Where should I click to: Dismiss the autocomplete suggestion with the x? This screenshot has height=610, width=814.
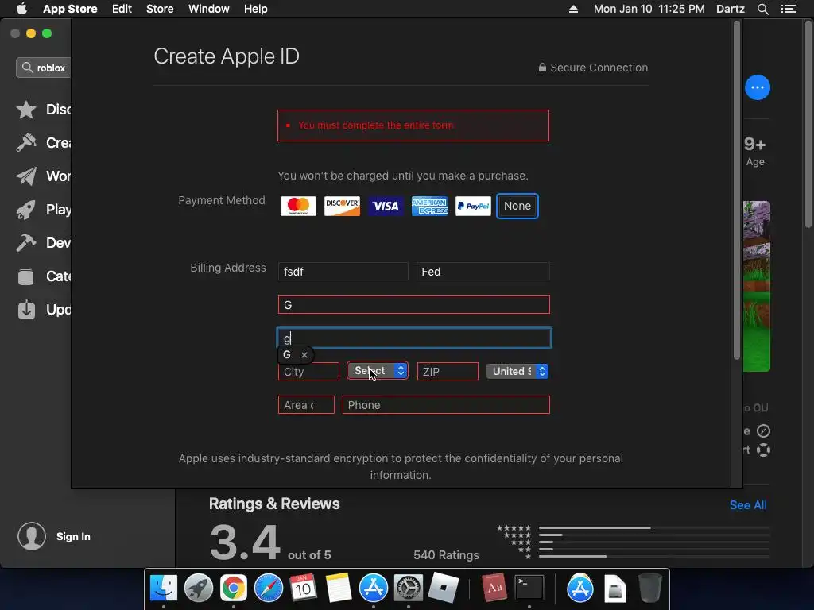pyautogui.click(x=304, y=355)
